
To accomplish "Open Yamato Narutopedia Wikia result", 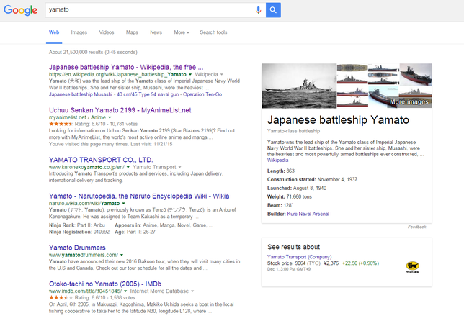I will (x=139, y=196).
